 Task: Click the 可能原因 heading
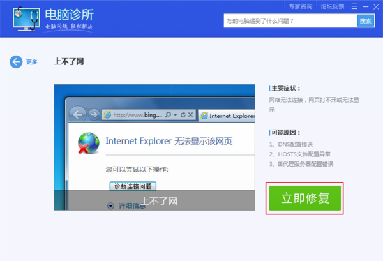286,133
